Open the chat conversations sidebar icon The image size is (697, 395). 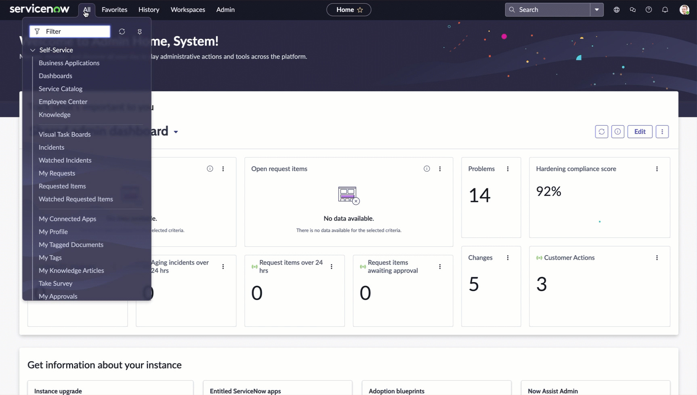pyautogui.click(x=633, y=10)
